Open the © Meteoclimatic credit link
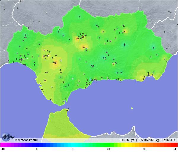 pos(28,140)
